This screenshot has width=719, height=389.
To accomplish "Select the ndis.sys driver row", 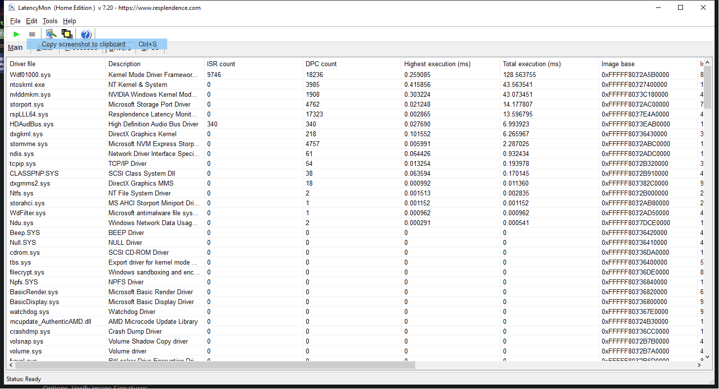I will (355, 154).
